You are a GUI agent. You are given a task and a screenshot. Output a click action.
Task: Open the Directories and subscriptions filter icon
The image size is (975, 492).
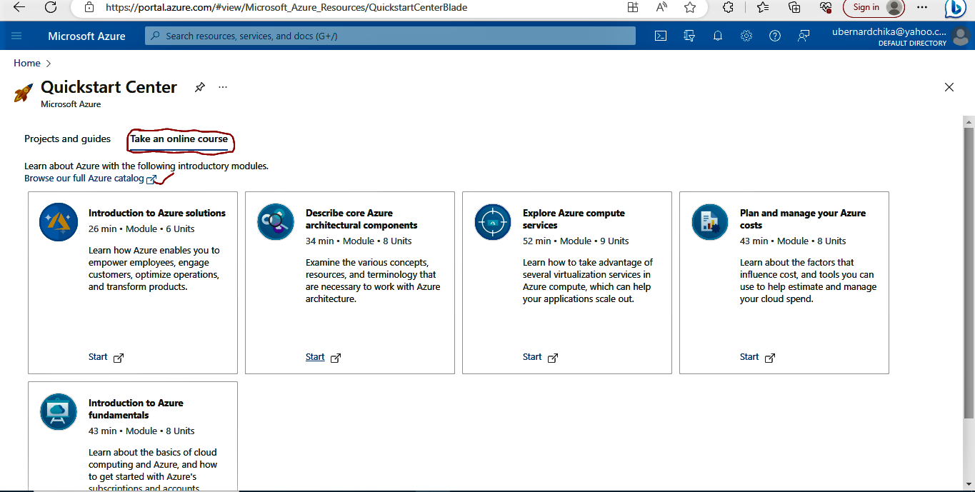(x=689, y=36)
